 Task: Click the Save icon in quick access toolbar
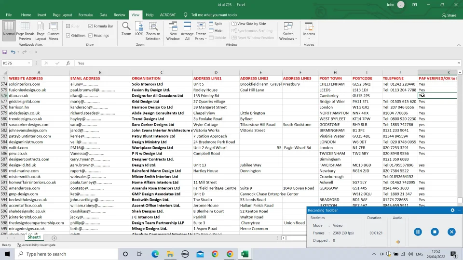pyautogui.click(x=5, y=52)
